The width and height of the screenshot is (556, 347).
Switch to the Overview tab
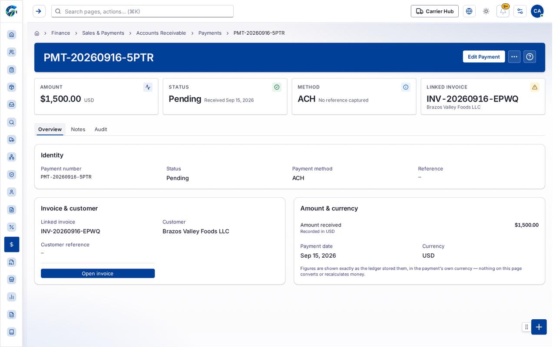(50, 129)
